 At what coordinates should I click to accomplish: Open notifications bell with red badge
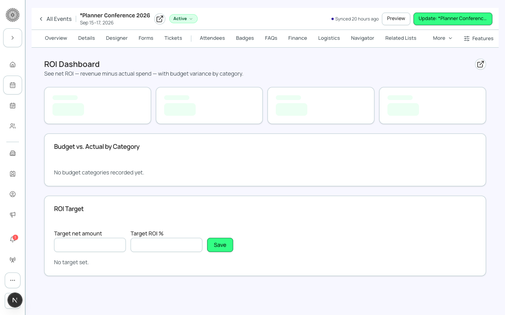13,239
